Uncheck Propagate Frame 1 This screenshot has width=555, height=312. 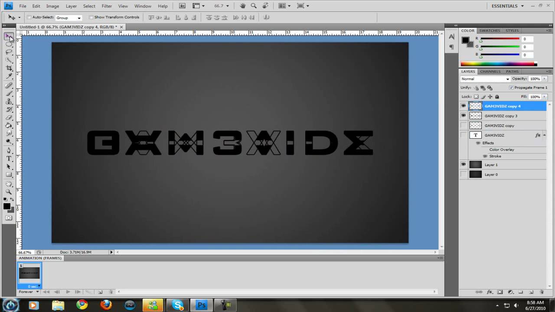pos(511,88)
